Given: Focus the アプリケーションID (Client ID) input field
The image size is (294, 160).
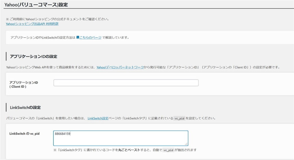Looking at the screenshot, I should [x=126, y=83].
